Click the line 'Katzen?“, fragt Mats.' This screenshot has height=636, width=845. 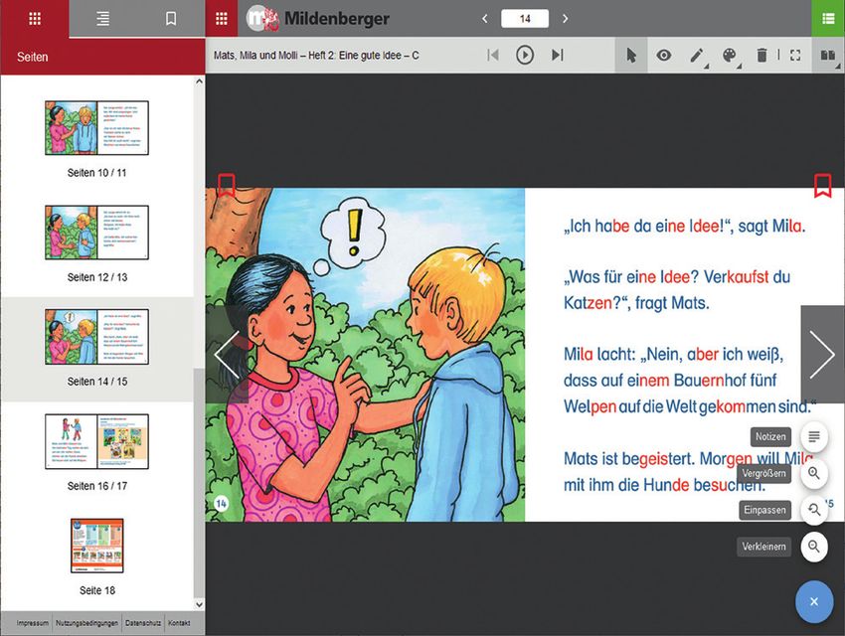pos(636,303)
